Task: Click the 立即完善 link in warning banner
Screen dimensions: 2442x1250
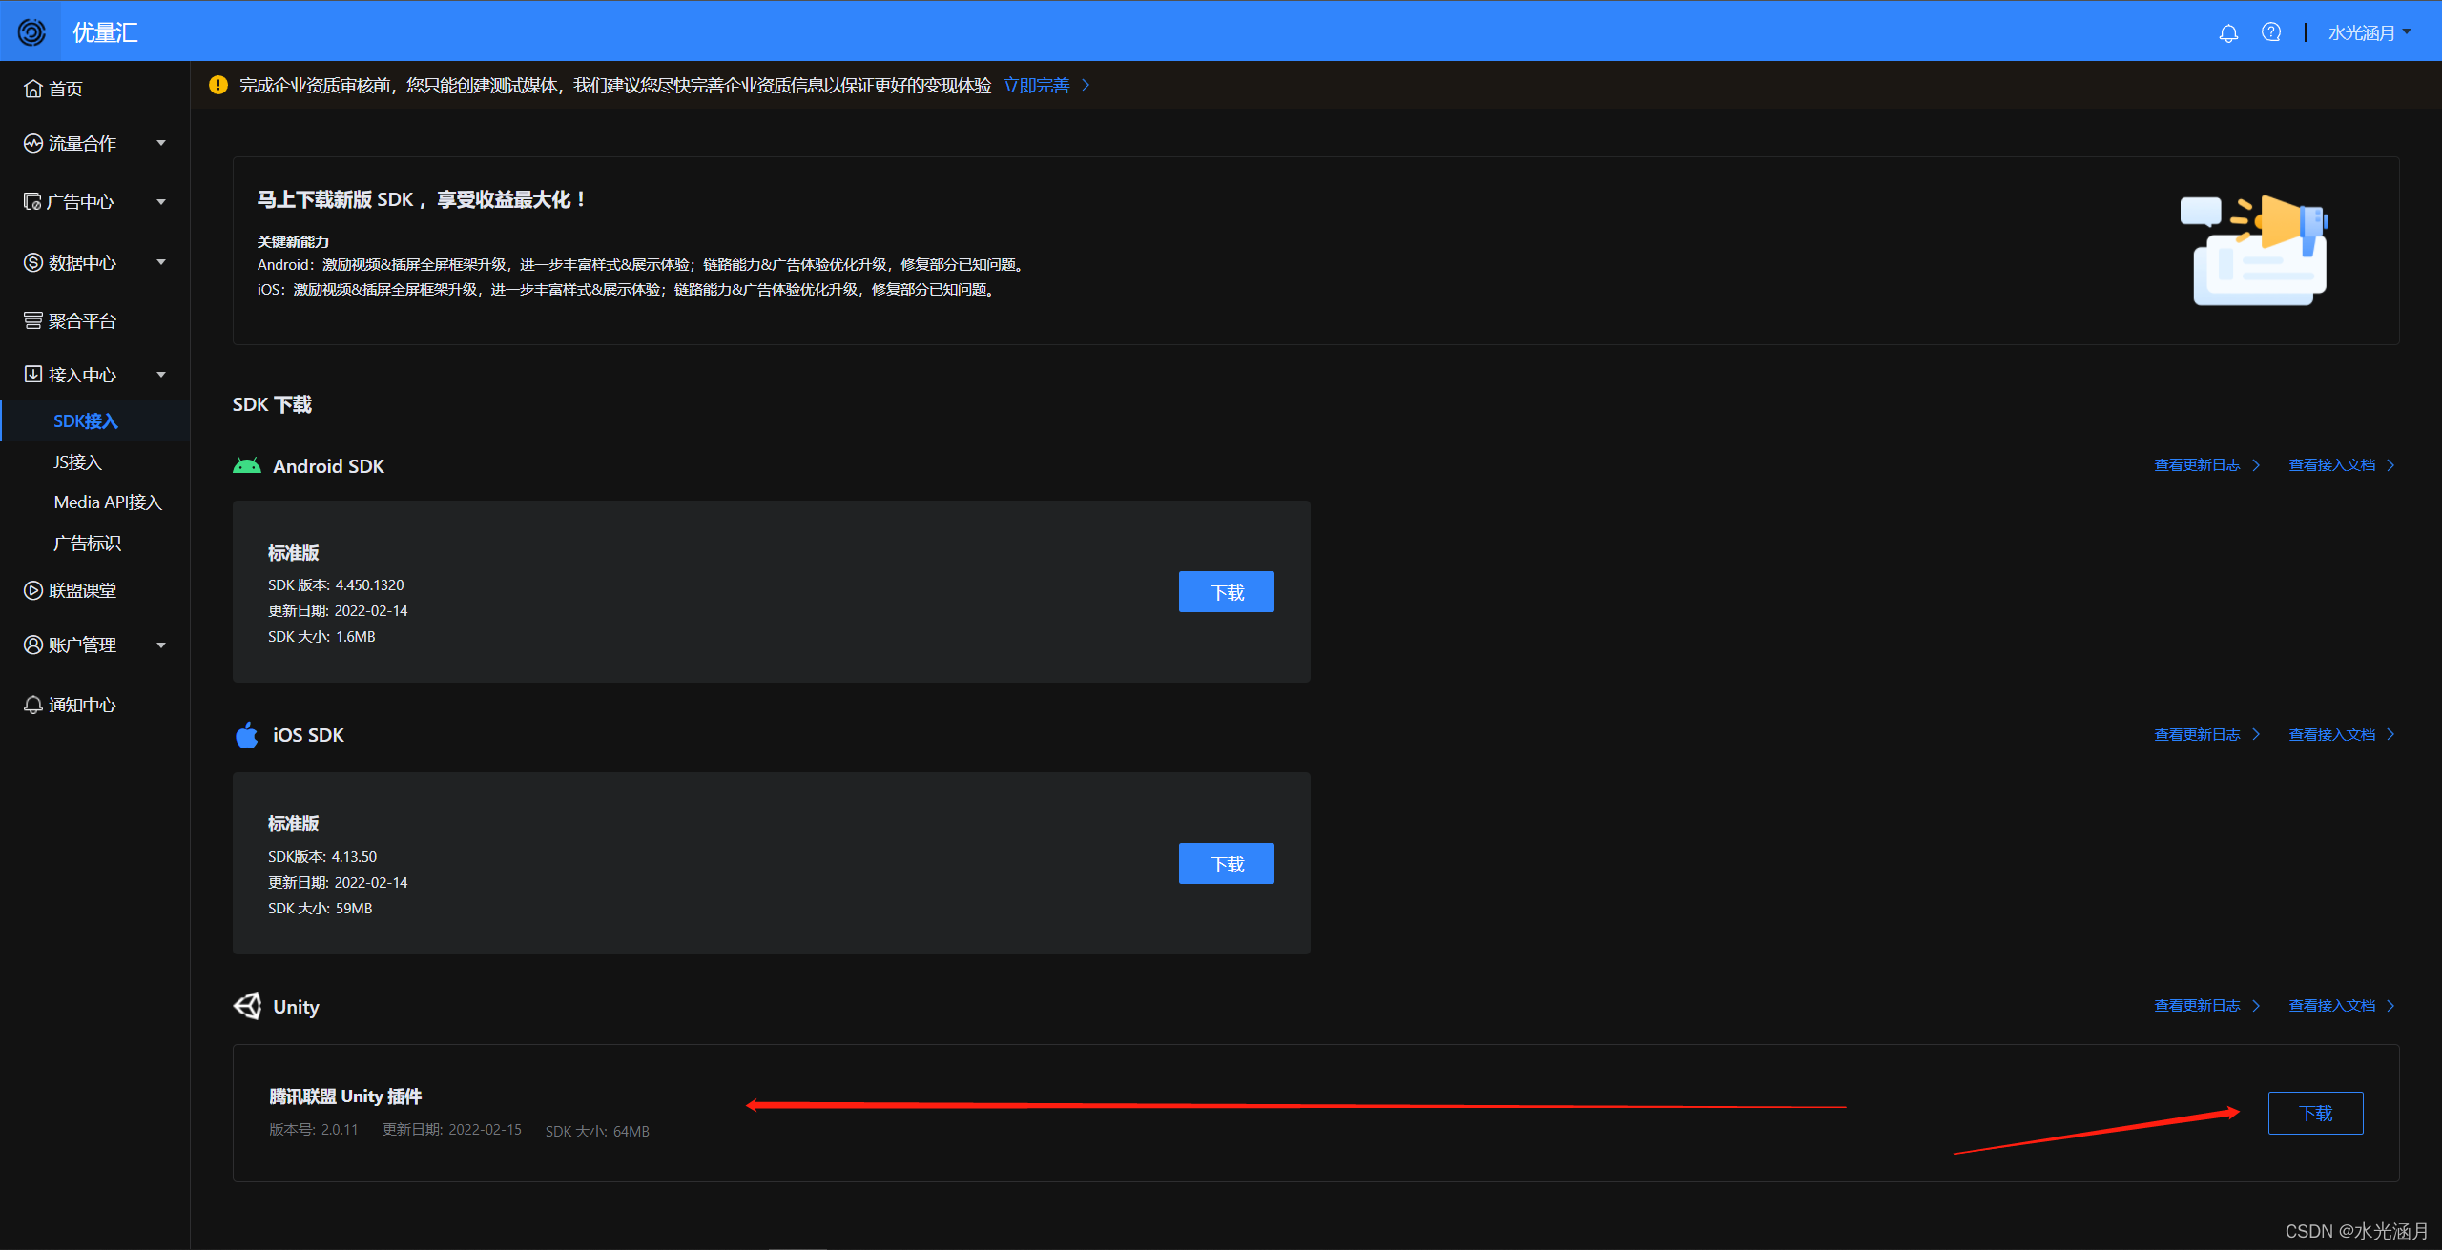Action: 1037,86
